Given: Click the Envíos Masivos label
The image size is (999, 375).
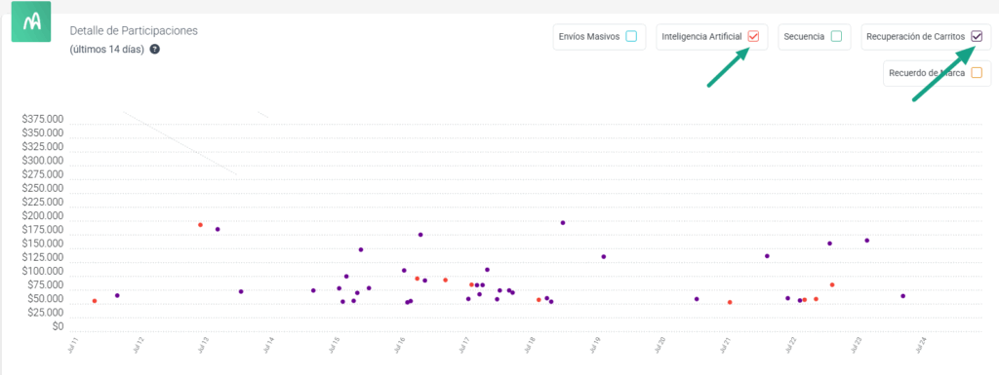Looking at the screenshot, I should tap(588, 37).
